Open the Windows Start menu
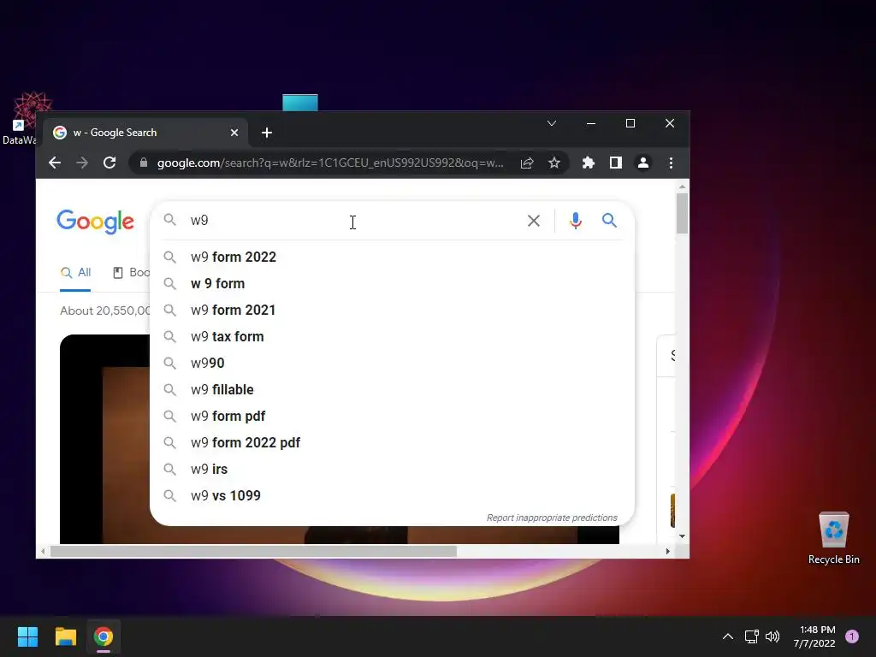 pos(27,636)
